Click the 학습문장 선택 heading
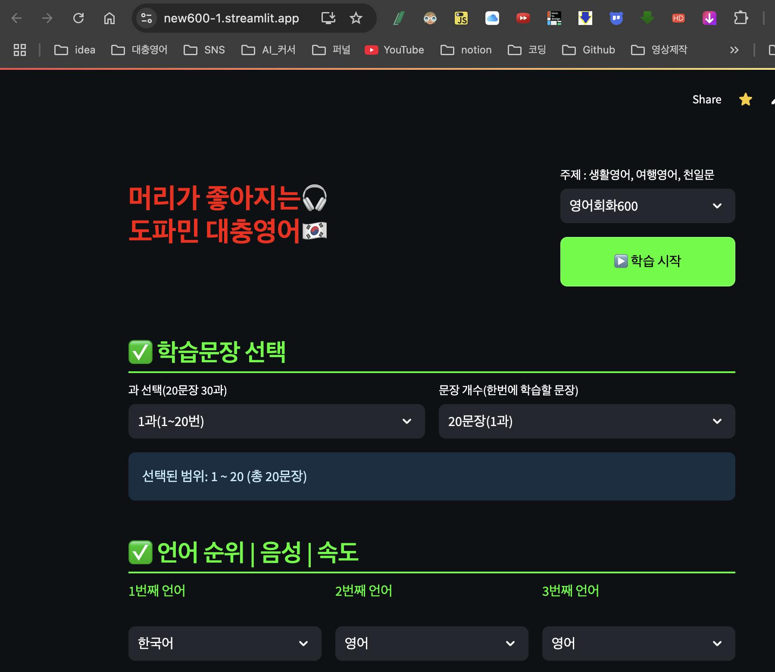 tap(207, 352)
